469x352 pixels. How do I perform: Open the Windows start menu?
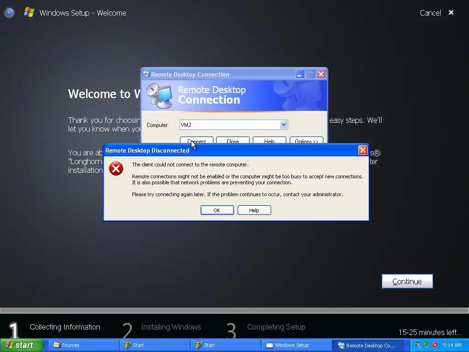(22, 345)
